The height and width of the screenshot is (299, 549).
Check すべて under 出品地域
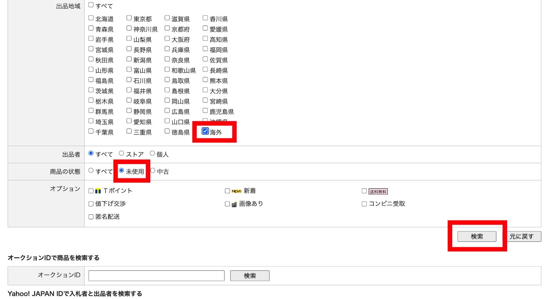(x=91, y=5)
